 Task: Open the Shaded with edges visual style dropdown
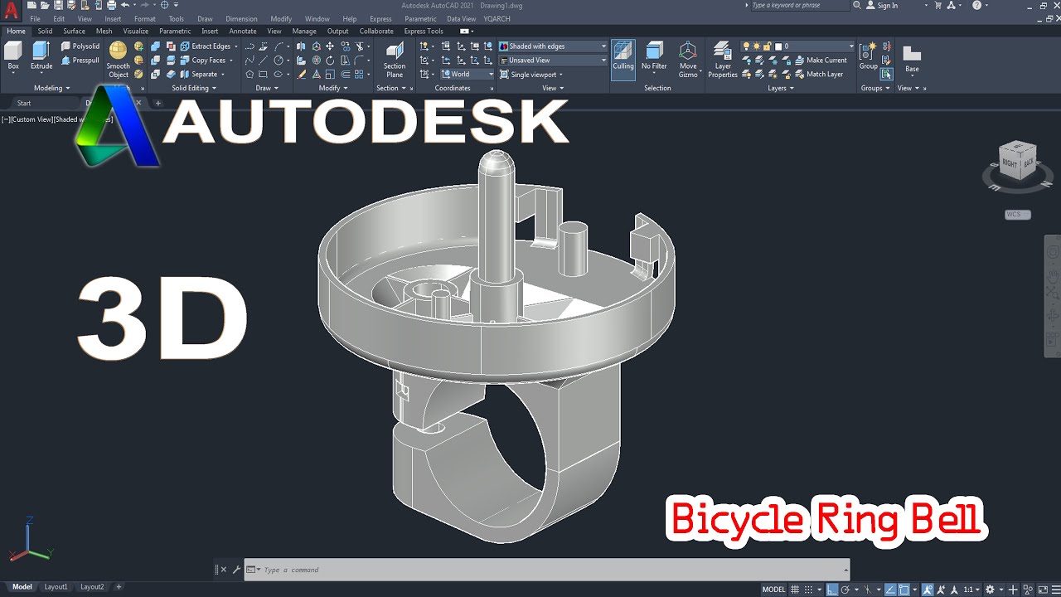(553, 46)
